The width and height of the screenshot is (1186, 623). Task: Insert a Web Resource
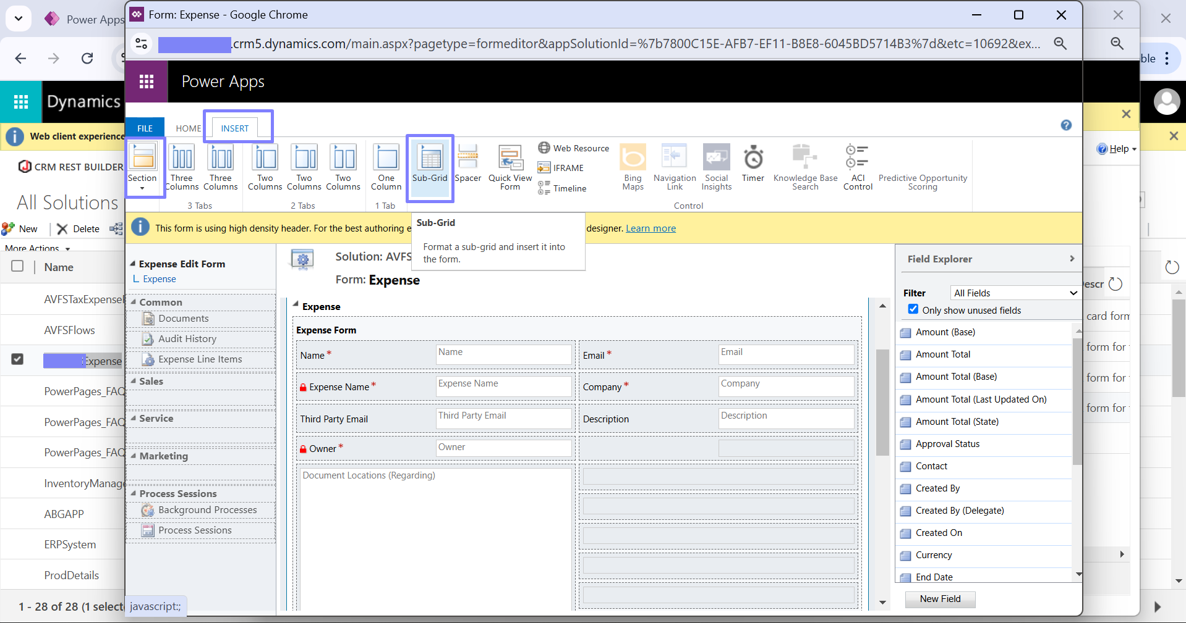point(573,148)
